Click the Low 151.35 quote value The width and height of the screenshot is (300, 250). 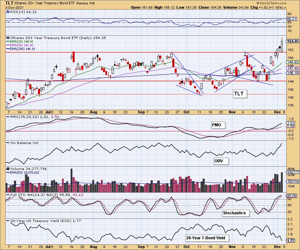click(x=187, y=7)
